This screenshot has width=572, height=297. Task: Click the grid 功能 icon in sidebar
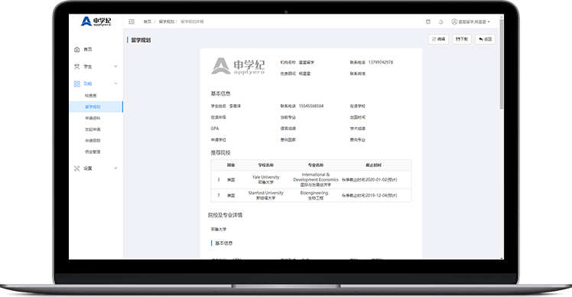pos(77,83)
